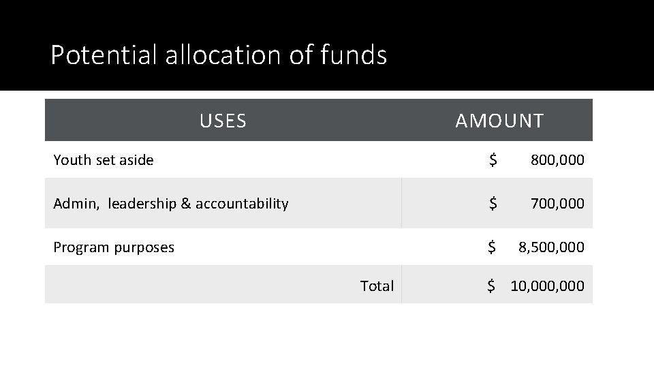The image size is (654, 368).
Task: Click the dollar sign in the Youth set aside row
Action: click(x=493, y=160)
